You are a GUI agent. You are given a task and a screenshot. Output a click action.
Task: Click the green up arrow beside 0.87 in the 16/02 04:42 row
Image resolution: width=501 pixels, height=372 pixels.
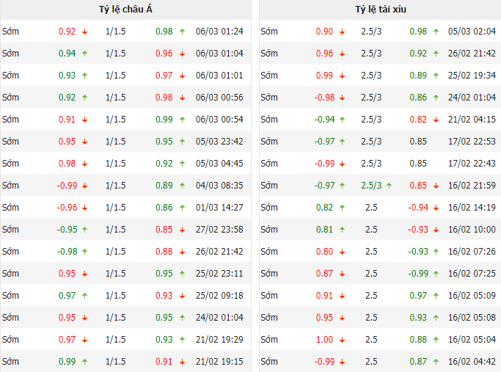[x=436, y=362]
